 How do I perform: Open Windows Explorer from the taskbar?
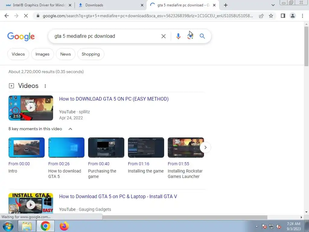tap(27, 226)
